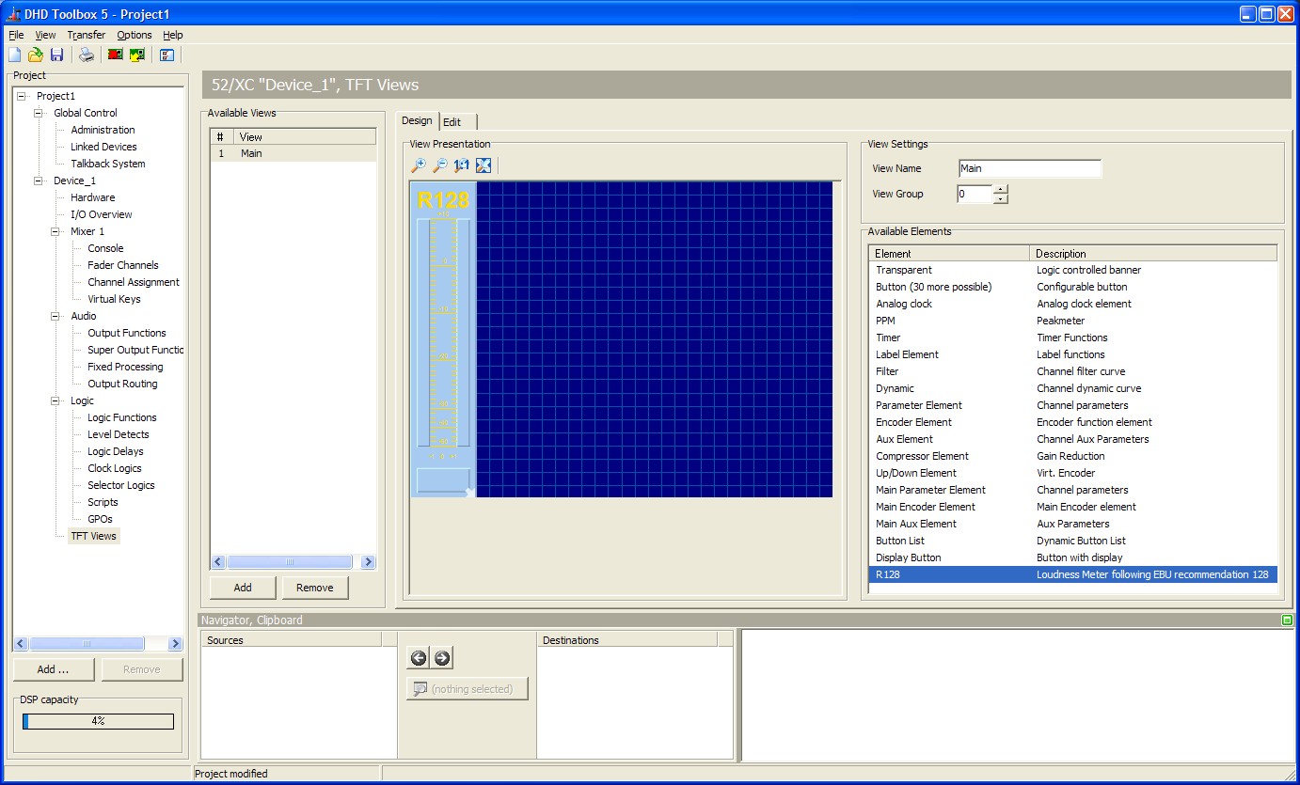Open the Transfer menu
1300x785 pixels.
pos(86,35)
